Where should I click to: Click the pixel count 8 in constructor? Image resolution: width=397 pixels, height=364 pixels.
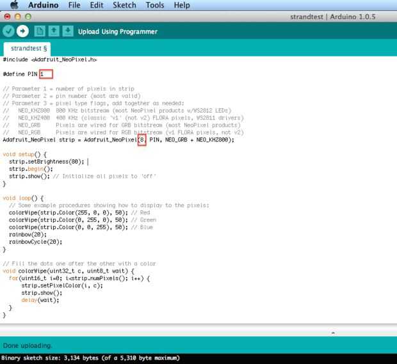coord(142,139)
